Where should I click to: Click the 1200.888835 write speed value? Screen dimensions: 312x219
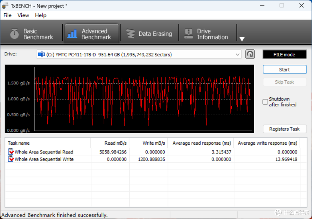pos(151,159)
